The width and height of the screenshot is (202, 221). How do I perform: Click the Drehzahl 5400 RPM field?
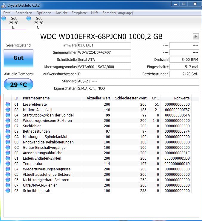pyautogui.click(x=184, y=60)
